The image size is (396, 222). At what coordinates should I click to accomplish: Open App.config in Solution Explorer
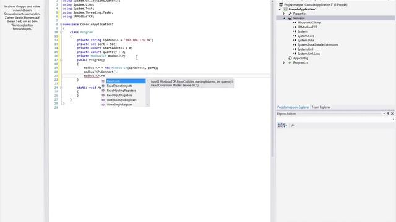point(300,58)
